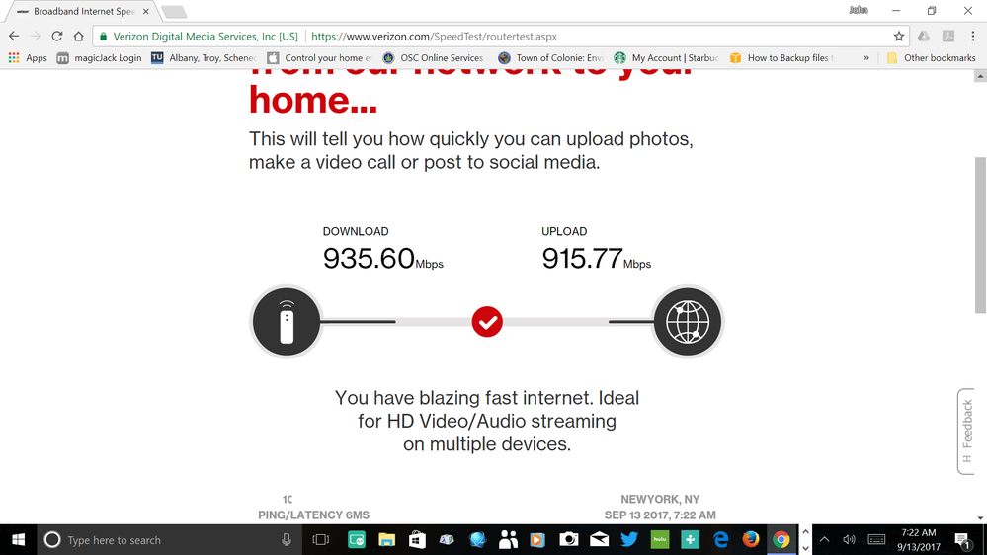Click the 935.60 download speed value

tap(369, 258)
